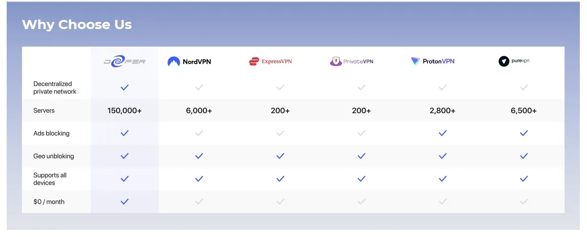
Task: Click the PureVPN logo
Action: point(514,61)
